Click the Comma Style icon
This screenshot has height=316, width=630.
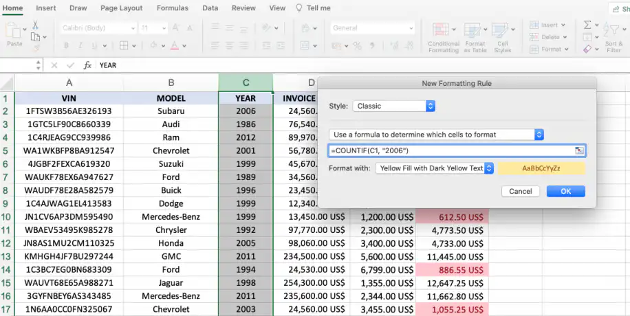[372, 46]
